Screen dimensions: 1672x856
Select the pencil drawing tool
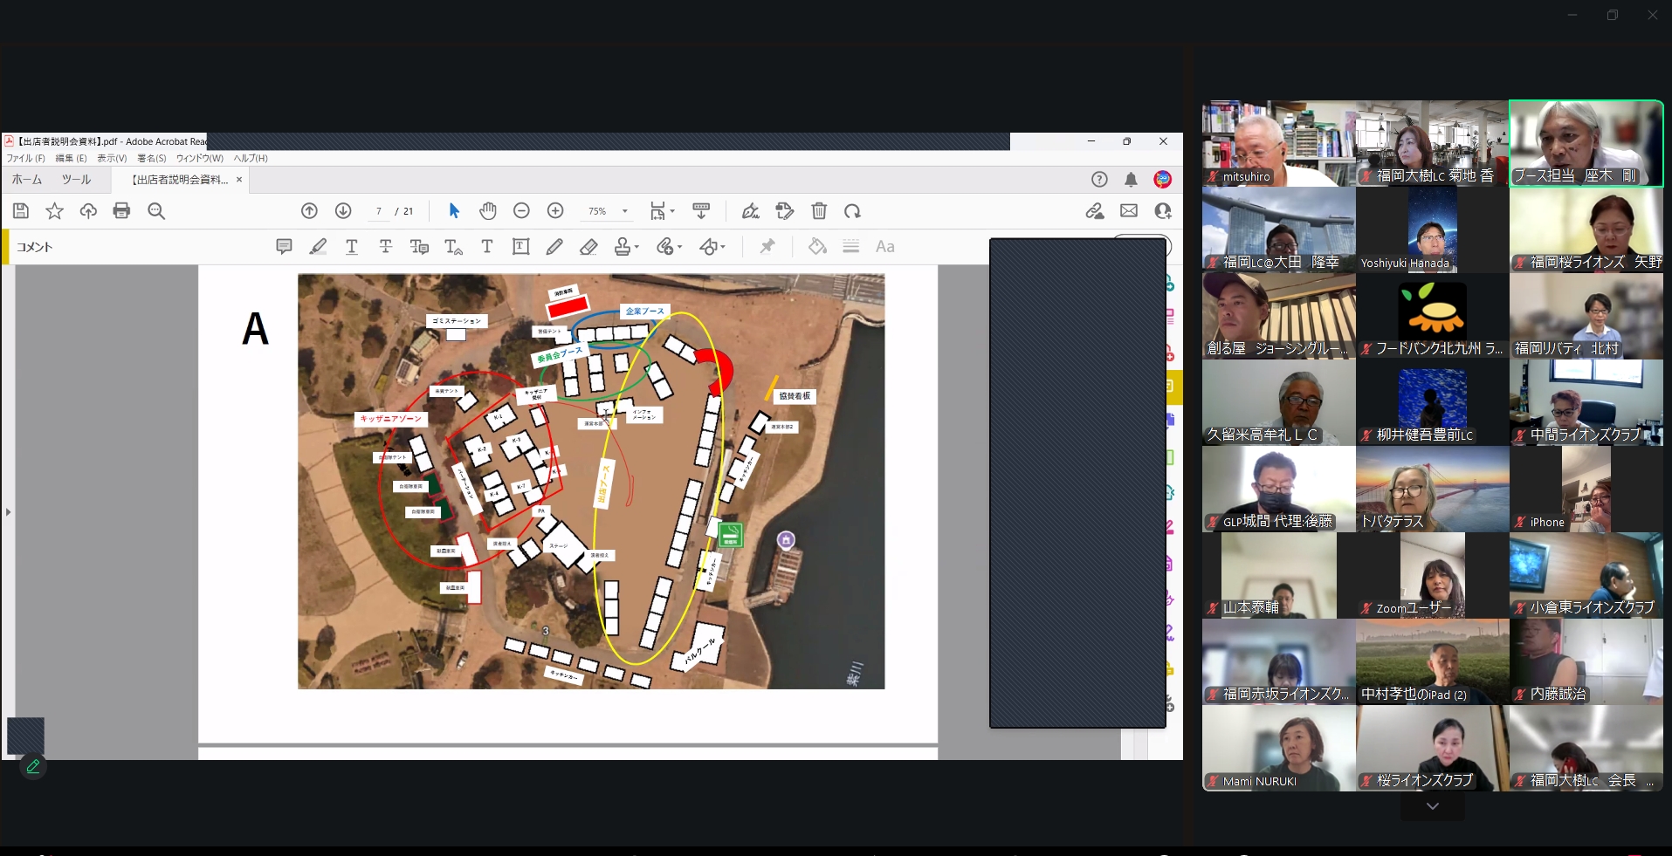pos(554,247)
